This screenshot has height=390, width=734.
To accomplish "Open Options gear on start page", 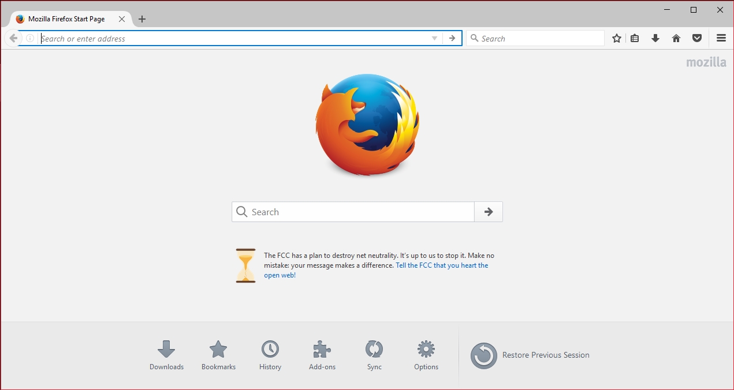I will click(426, 355).
